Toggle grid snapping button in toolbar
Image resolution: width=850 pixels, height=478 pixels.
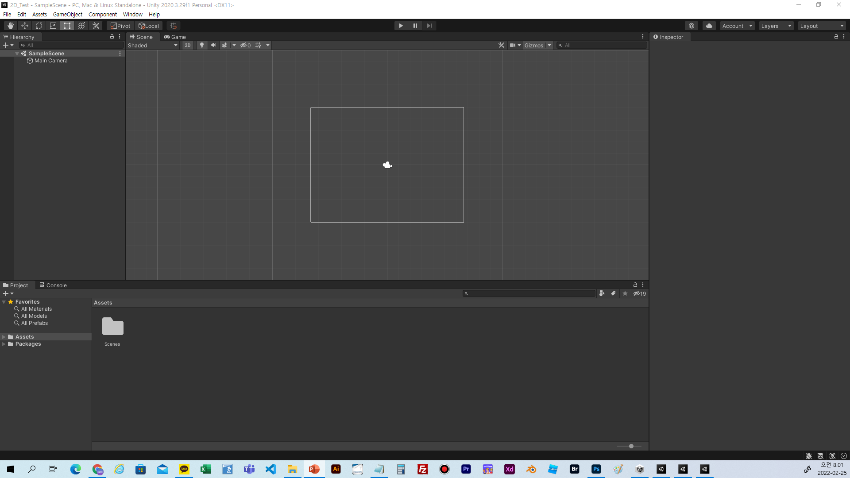click(174, 26)
